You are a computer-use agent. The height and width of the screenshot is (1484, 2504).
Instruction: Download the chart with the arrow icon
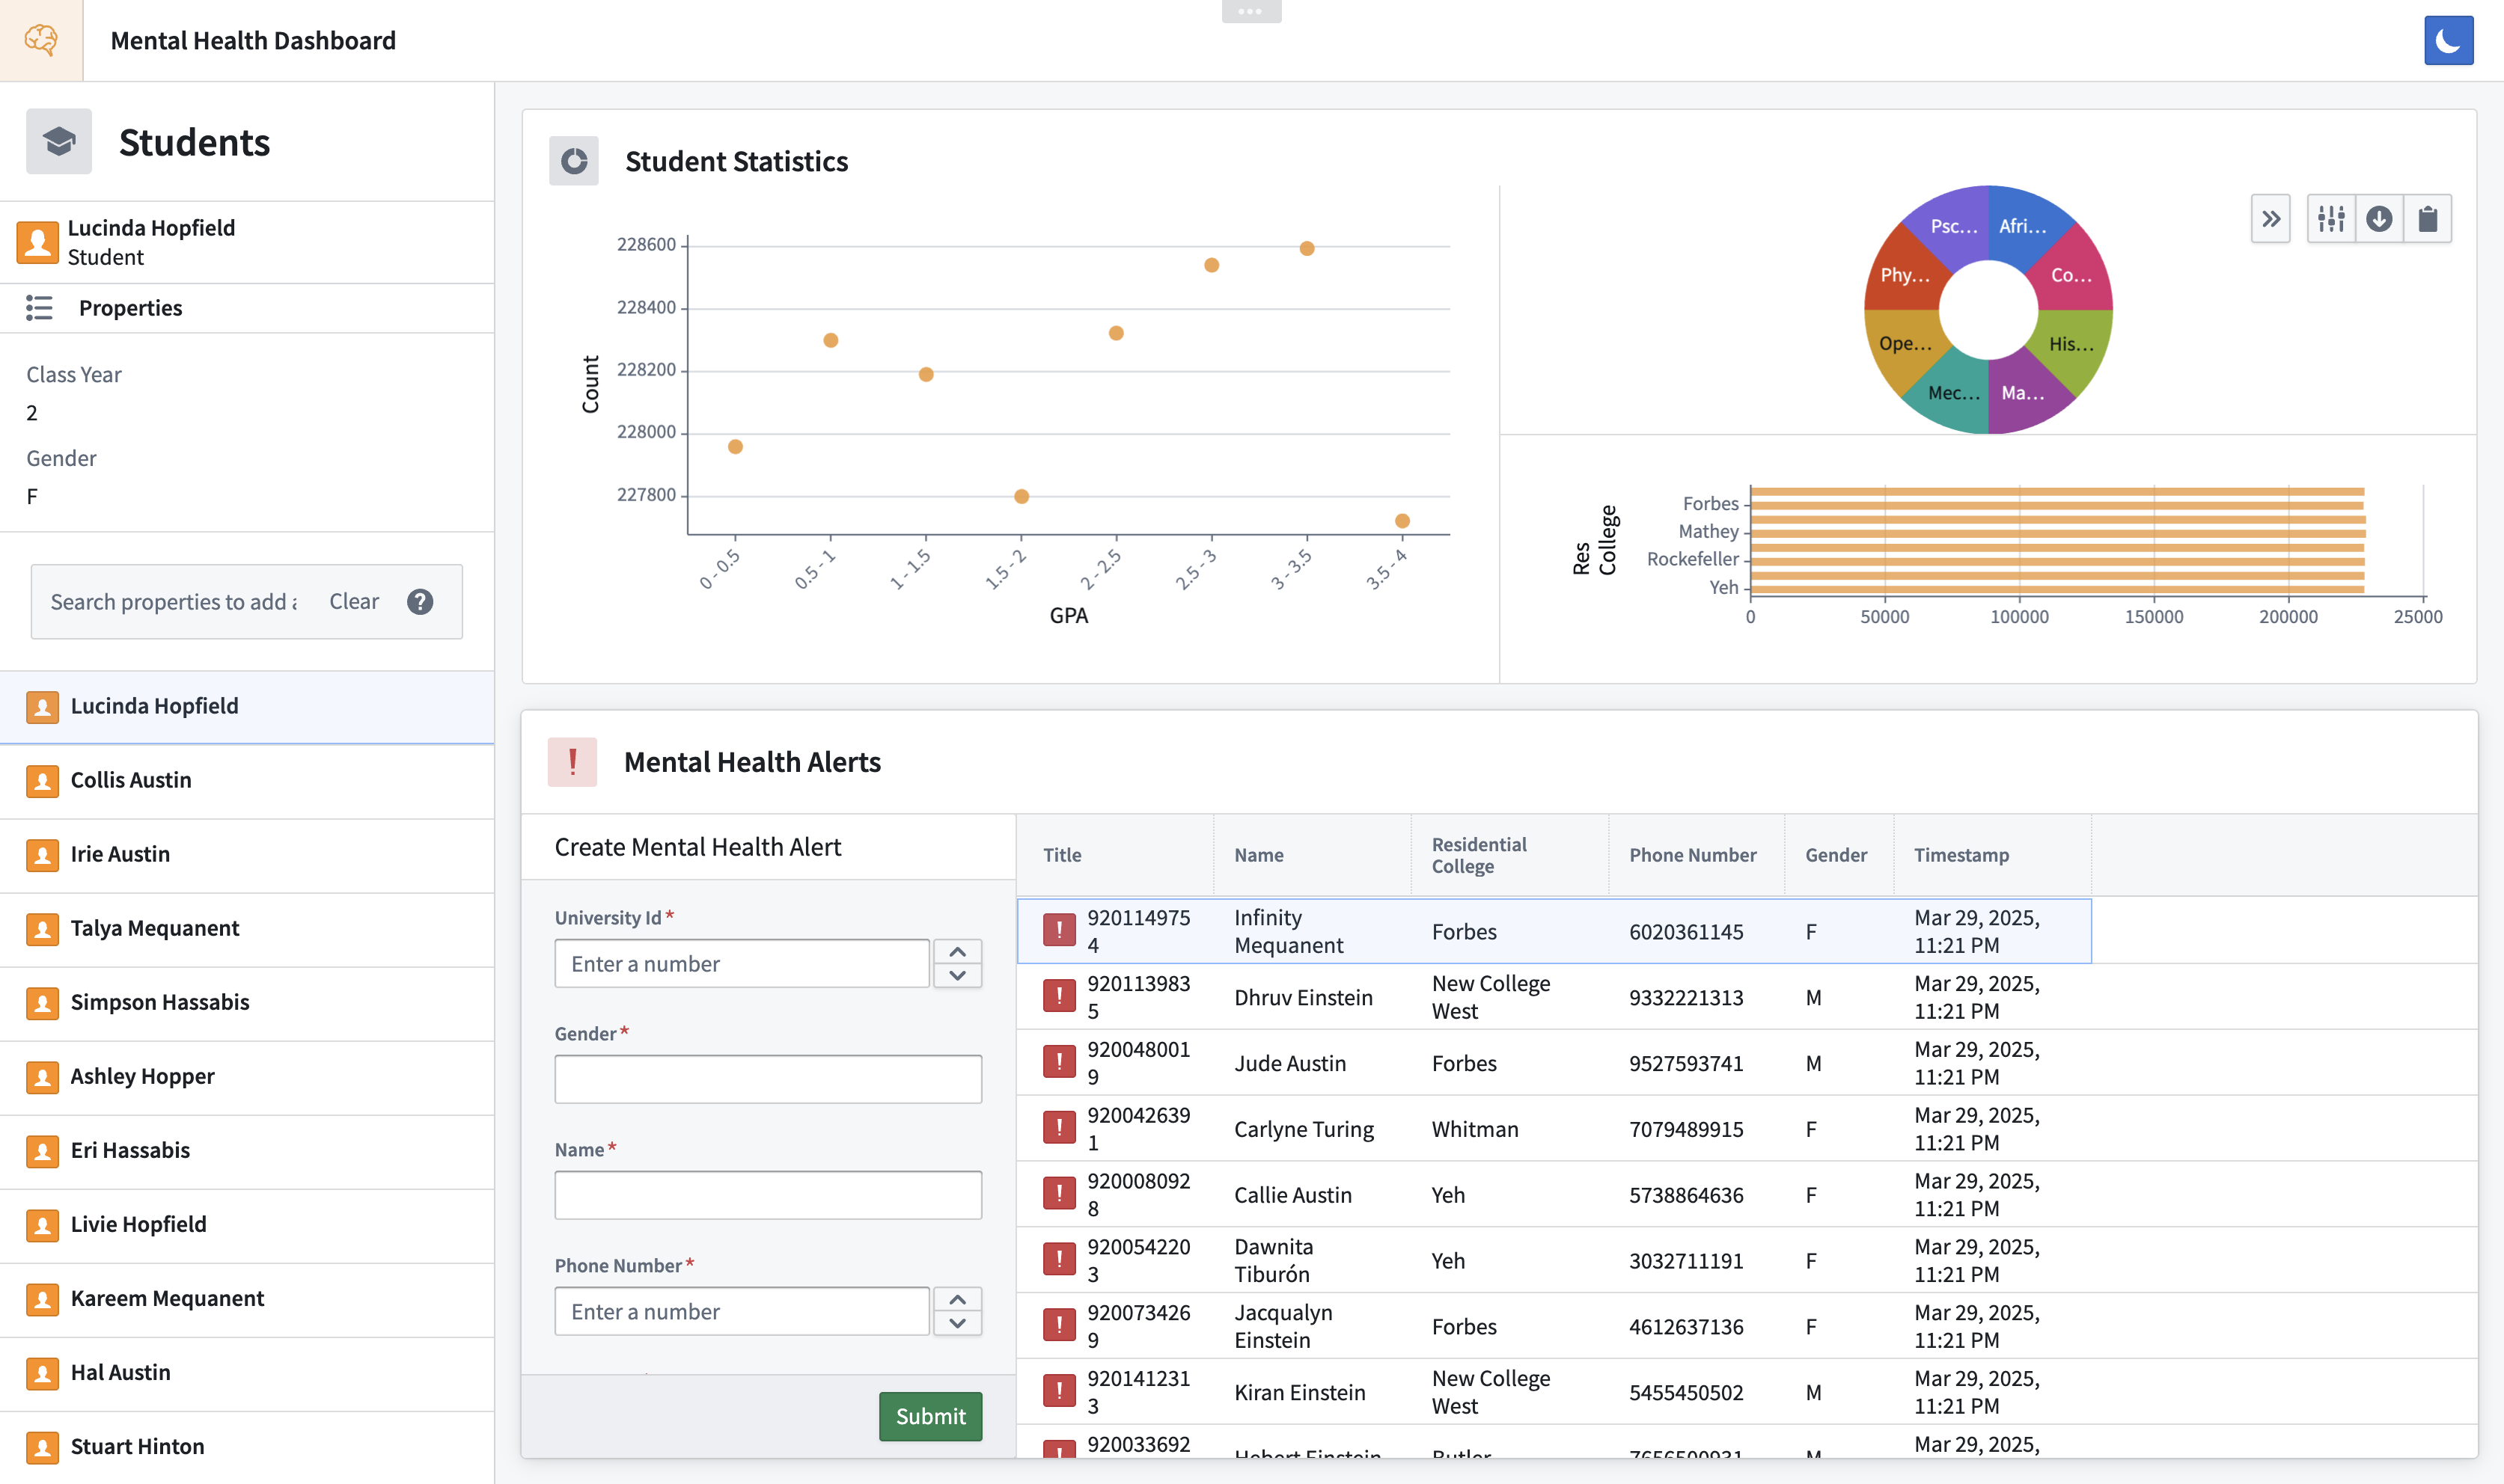pyautogui.click(x=2379, y=219)
